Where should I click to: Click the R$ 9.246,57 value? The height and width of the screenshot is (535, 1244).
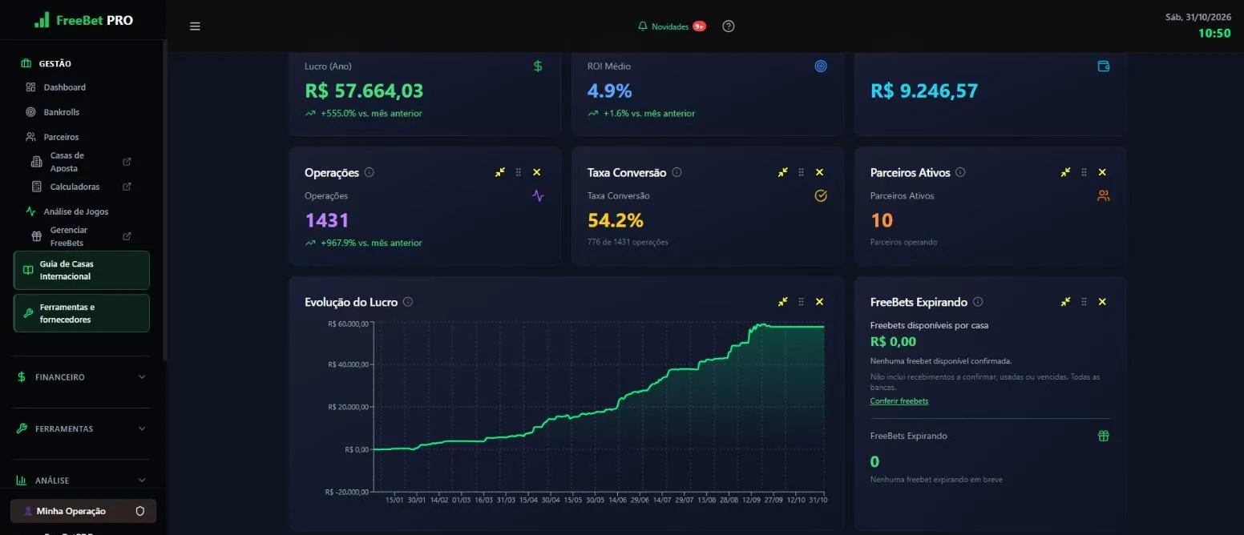click(x=924, y=91)
